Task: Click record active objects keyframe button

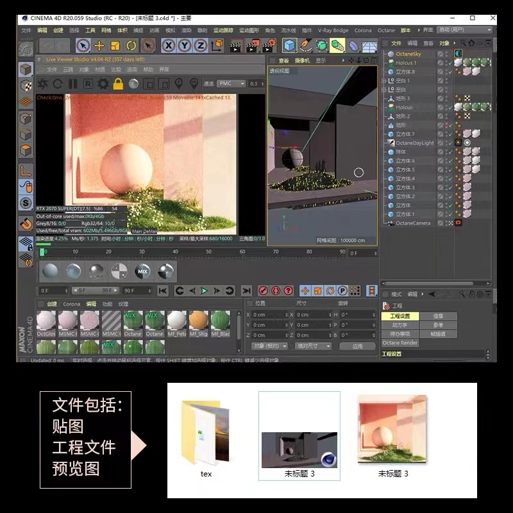Action: (x=263, y=290)
